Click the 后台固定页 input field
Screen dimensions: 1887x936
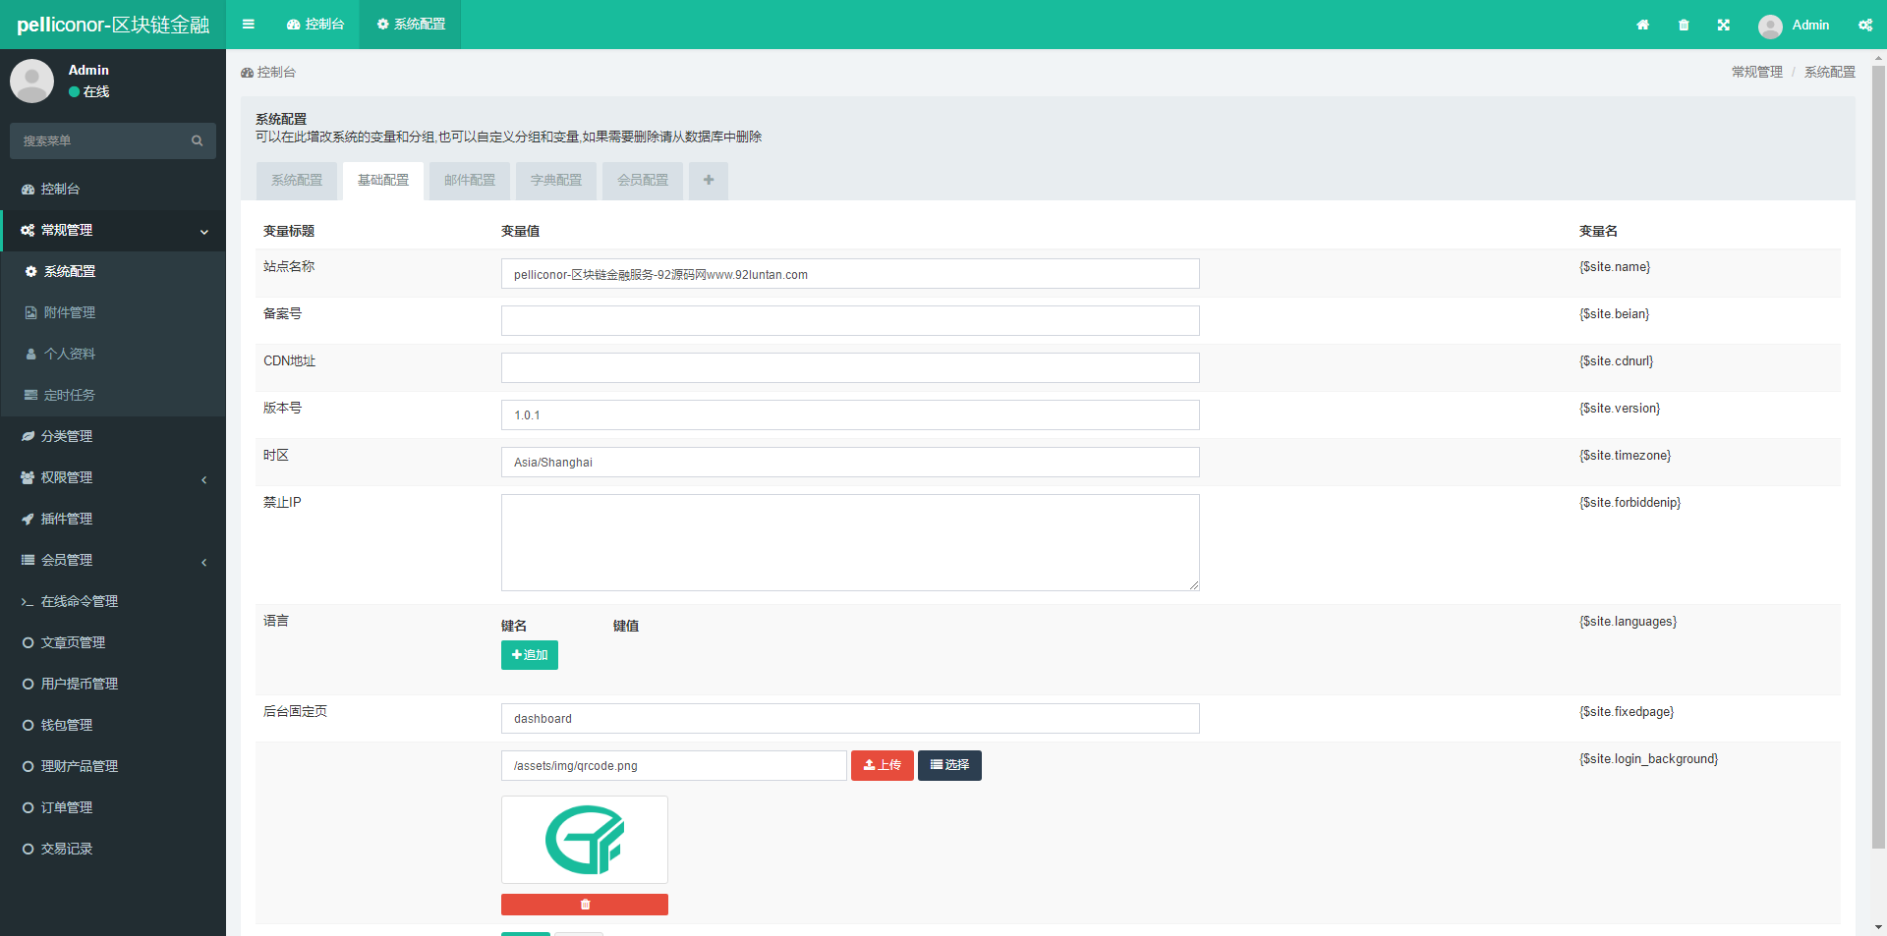[850, 719]
